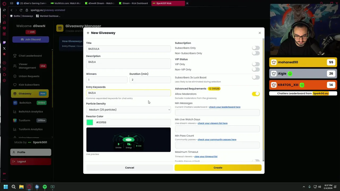340x191 pixels.
Task: Click the Chat Leaderboard trophy icon
Action: 15,56
